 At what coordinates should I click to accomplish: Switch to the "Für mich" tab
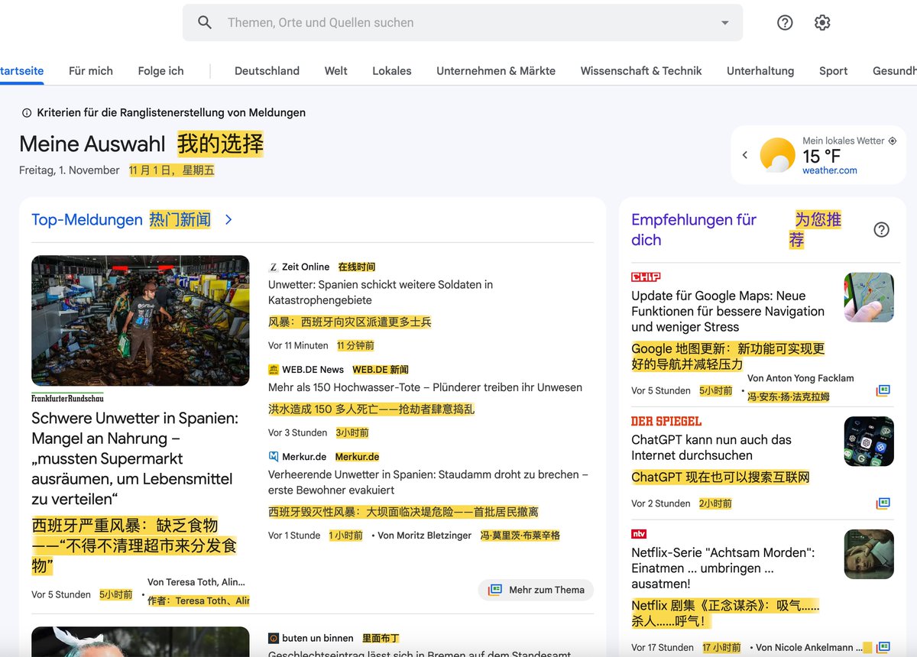coord(90,70)
